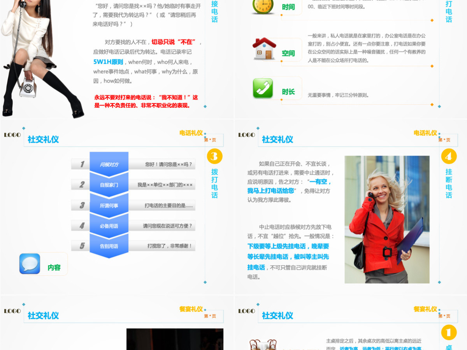Click the orange 餐宴礼仪 label on the dark-photo slide
467x350 pixels.
pyautogui.click(x=191, y=309)
